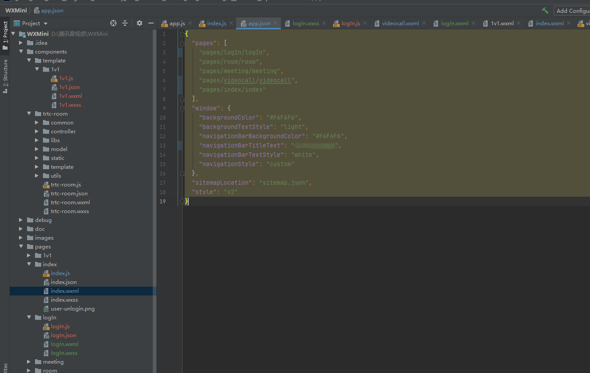Click the file icon beside user-unlogin.png
Viewport: 590px width, 373px height.
(47, 309)
